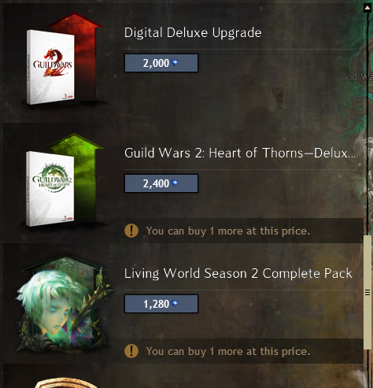The image size is (373, 388).
Task: Buy Heart of Thorns Deluxe for 2,400 gems
Action: (161, 183)
